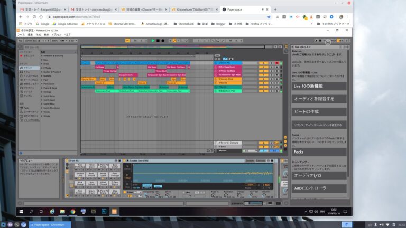Viewport: 406px width, 228px height.
Task: Bookmark the page with the star icon
Action: pos(269,17)
